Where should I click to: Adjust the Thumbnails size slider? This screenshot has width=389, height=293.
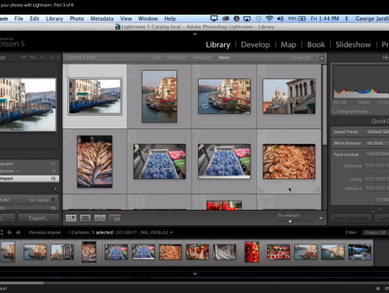[290, 221]
